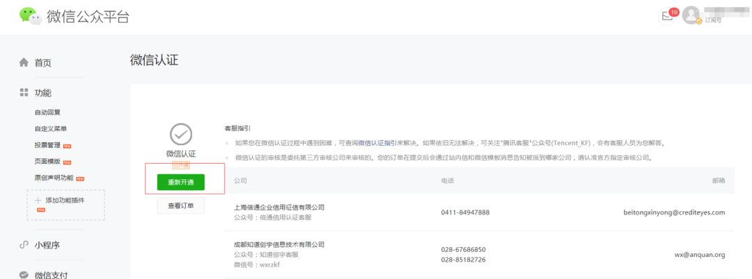This screenshot has width=752, height=279.
Task: Open 微信支付 in the sidebar
Action: coord(51,275)
